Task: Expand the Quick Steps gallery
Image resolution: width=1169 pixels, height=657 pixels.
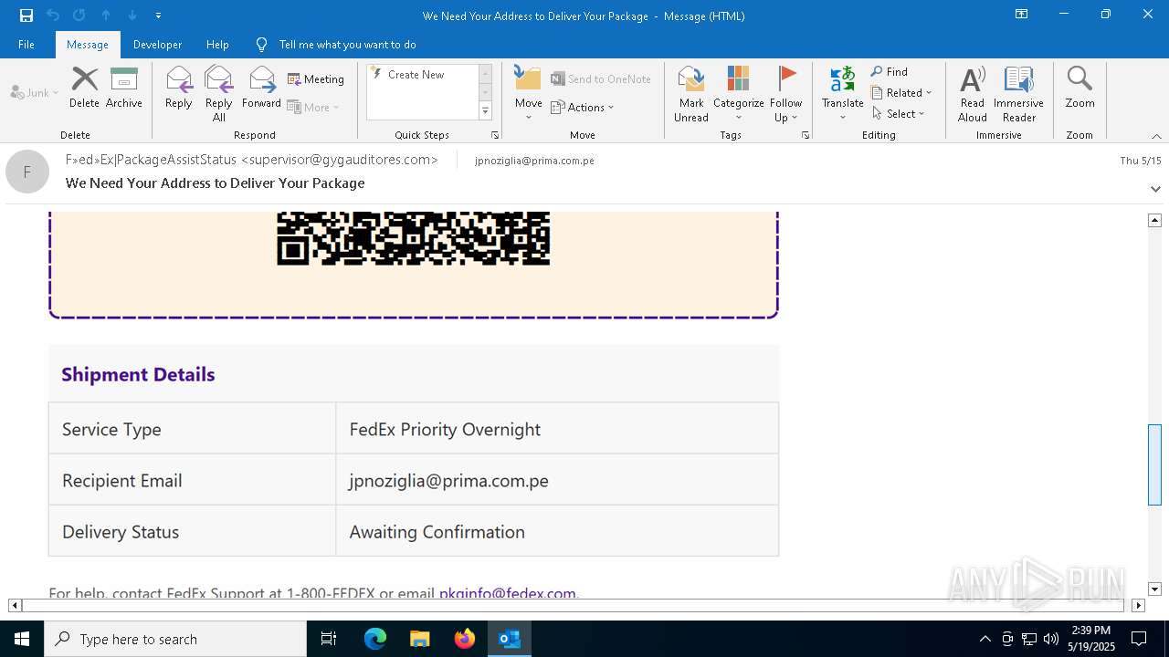Action: (x=485, y=111)
